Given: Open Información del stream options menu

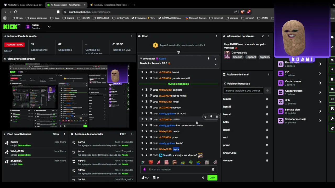Looking at the screenshot, I should click(269, 36).
